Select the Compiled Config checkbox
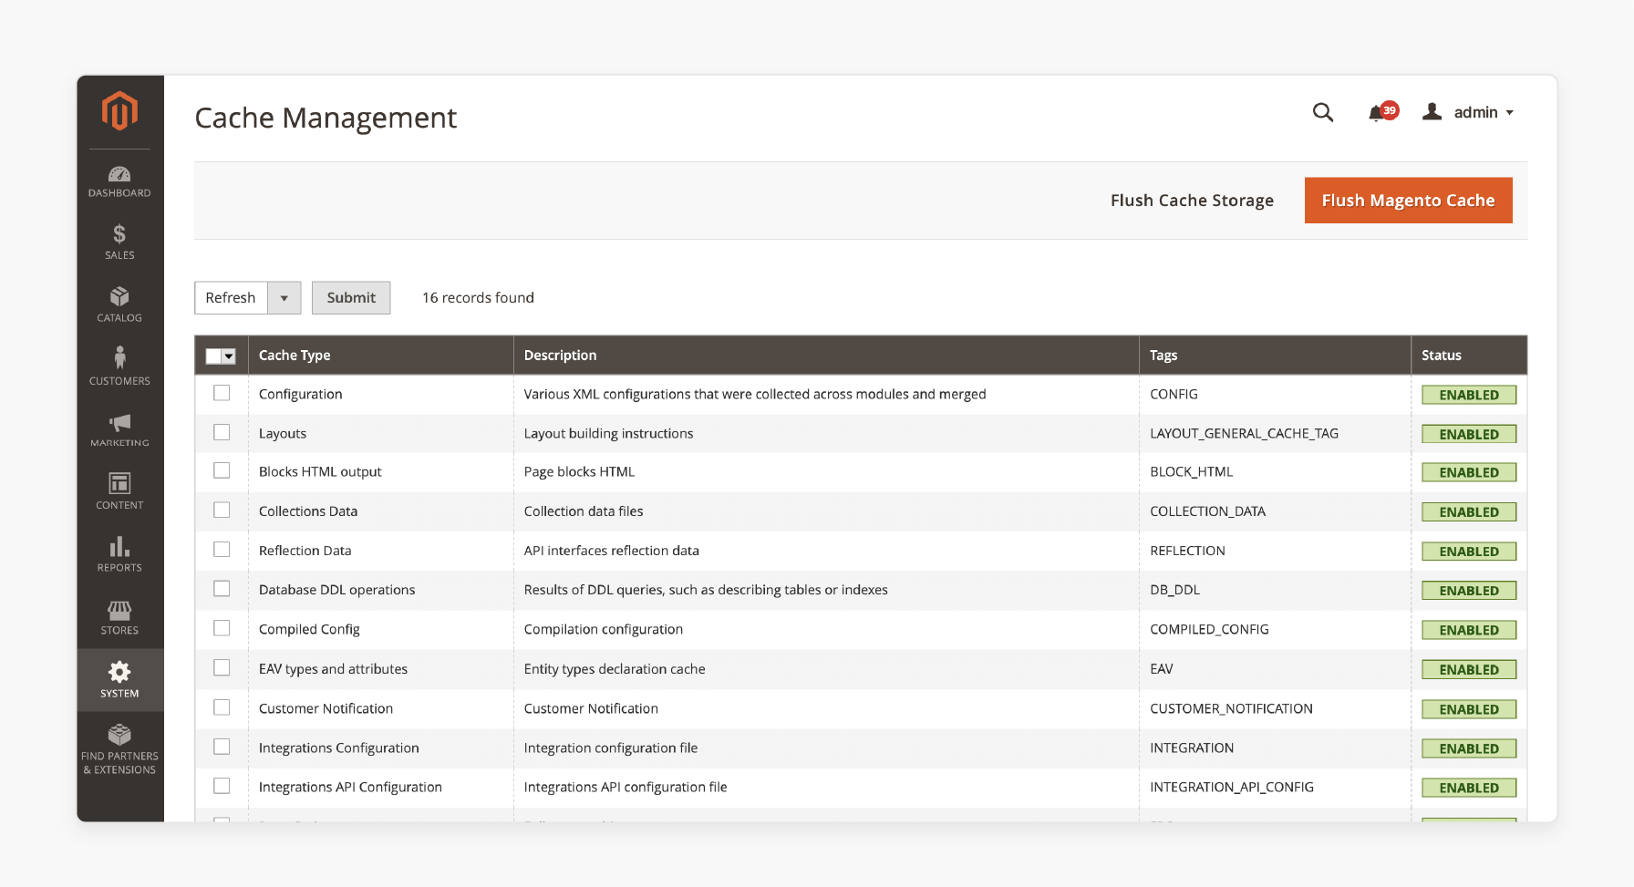The width and height of the screenshot is (1634, 887). (222, 627)
